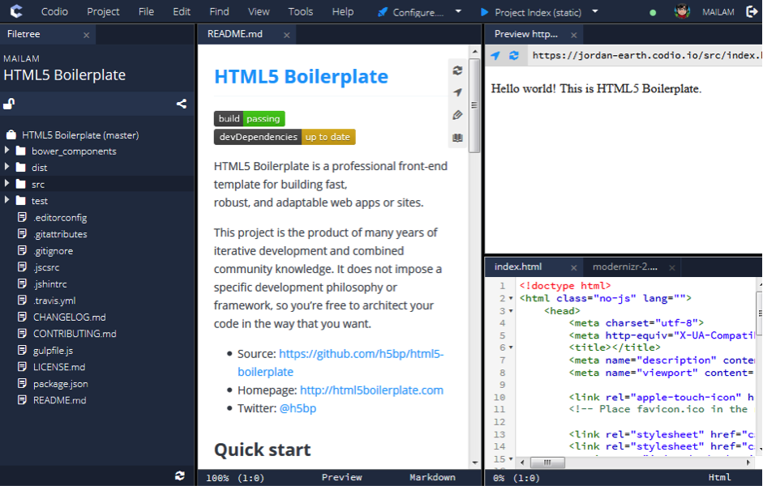This screenshot has width=763, height=486.
Task: Open the Codio menu
Action: (x=54, y=11)
